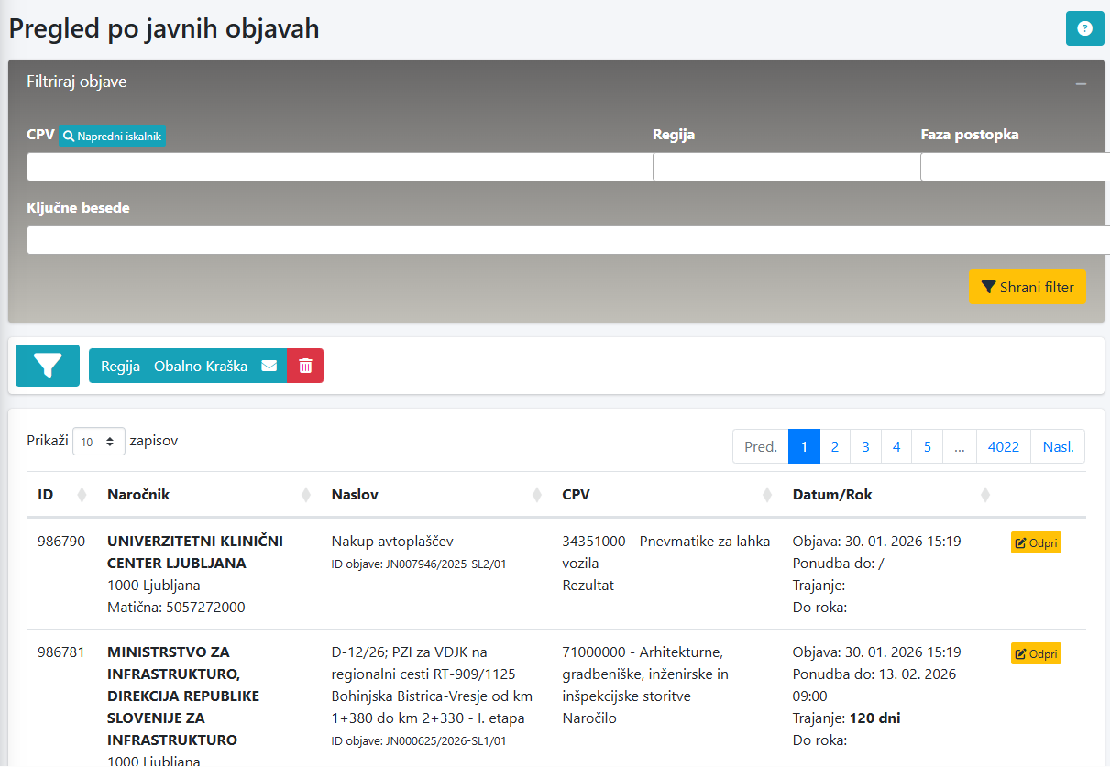This screenshot has height=767, width=1110.
Task: Jump to last page 4022
Action: point(1003,446)
